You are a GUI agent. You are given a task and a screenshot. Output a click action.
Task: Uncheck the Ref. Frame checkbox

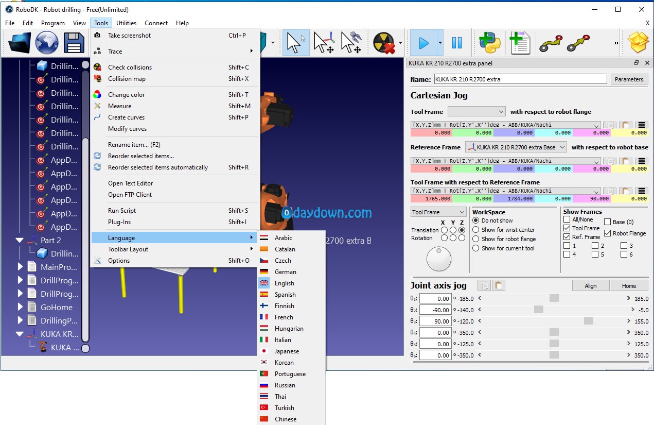[x=567, y=237]
